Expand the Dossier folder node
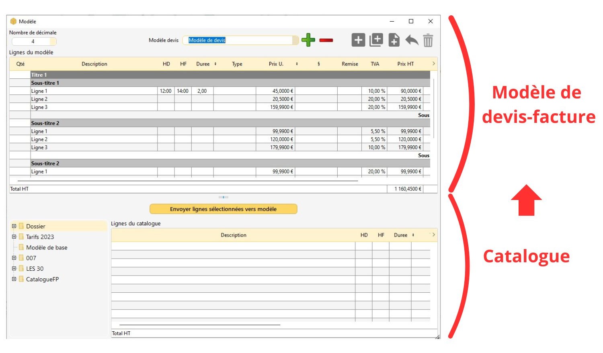Viewport: 603px width, 353px height. pos(14,226)
